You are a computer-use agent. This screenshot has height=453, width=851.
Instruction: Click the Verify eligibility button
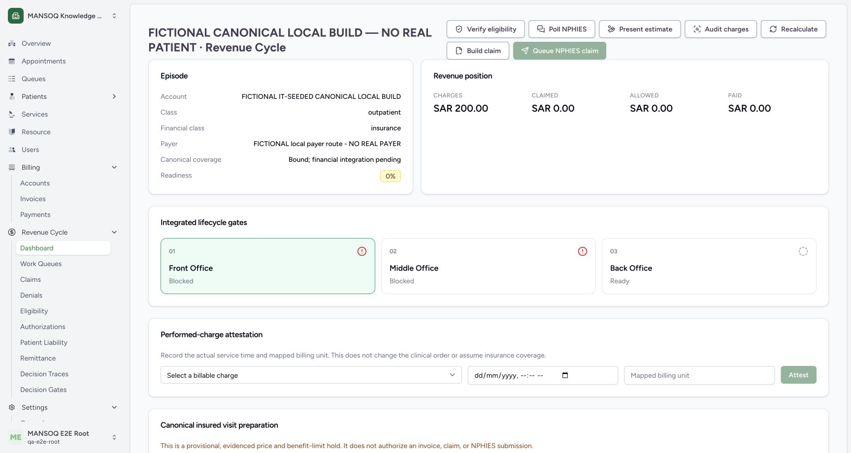(x=486, y=29)
